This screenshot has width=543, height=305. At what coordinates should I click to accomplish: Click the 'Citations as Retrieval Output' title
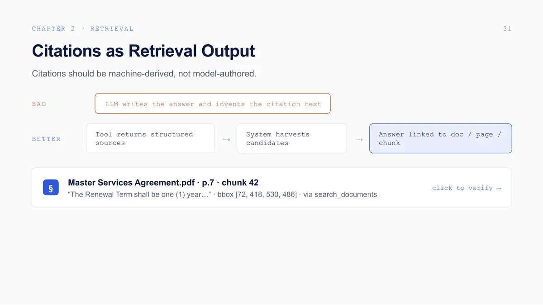(x=143, y=51)
